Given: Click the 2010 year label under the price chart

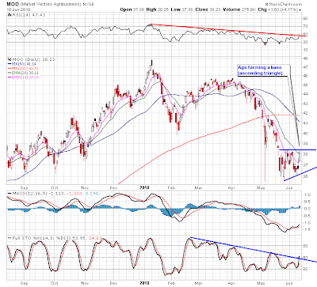Looking at the screenshot, I should [x=144, y=187].
